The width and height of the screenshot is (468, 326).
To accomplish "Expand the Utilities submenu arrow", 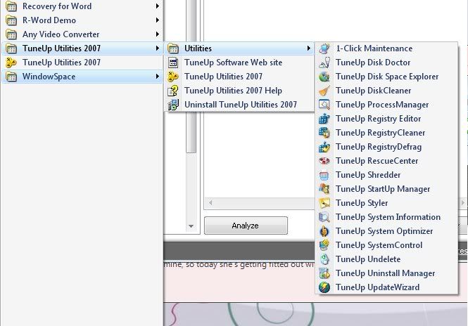I will [x=309, y=48].
